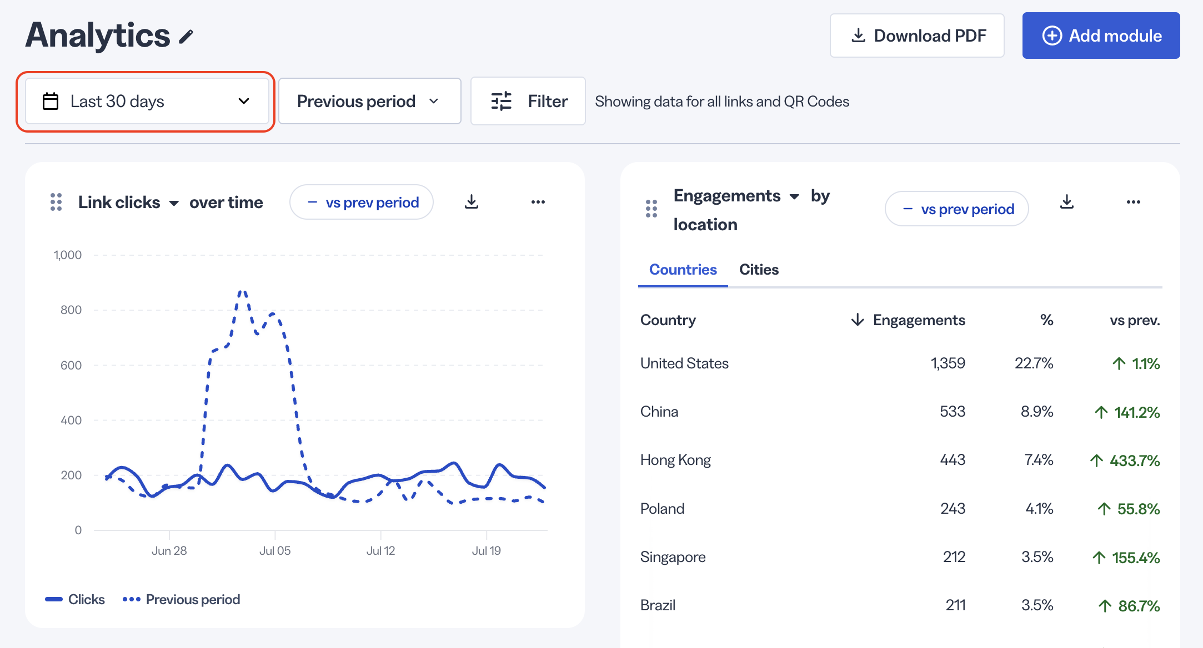Open the Link clicks metric dropdown
Screen dimensions: 1203x648
click(x=128, y=202)
